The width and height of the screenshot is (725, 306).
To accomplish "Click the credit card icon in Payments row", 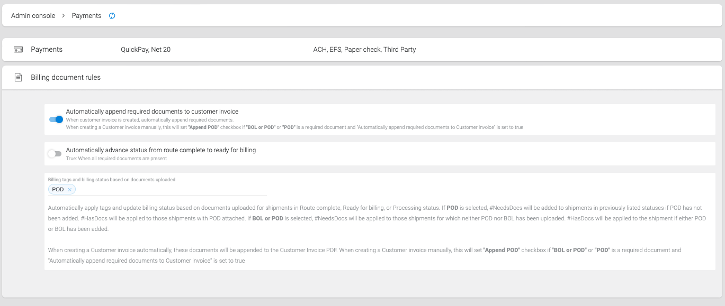I will pos(18,50).
